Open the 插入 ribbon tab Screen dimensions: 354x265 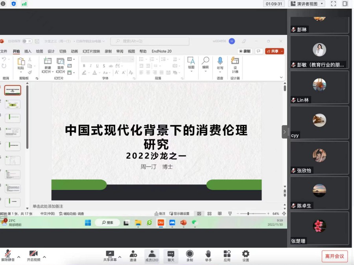(28, 51)
